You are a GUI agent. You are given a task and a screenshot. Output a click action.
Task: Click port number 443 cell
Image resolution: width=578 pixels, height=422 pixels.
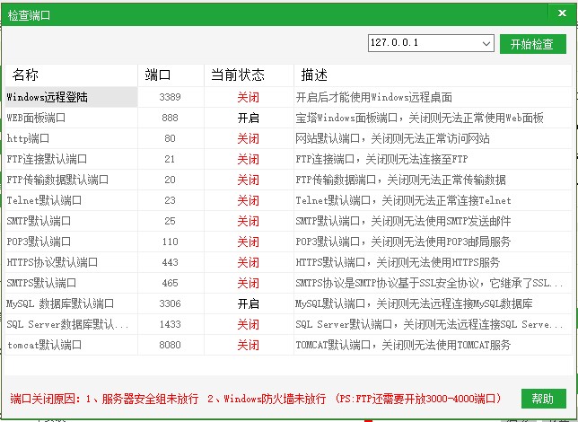tap(170, 263)
